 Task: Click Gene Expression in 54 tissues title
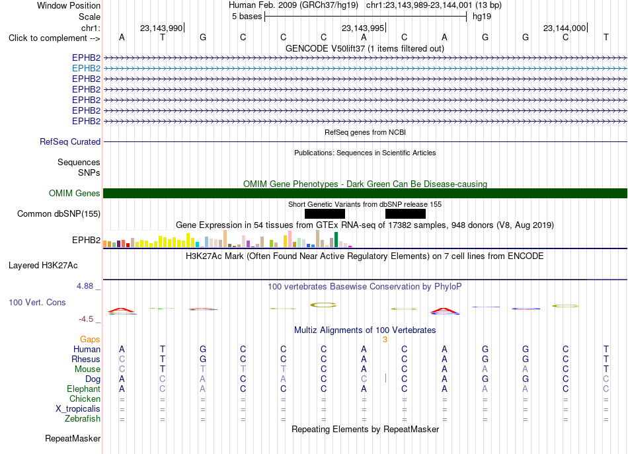click(x=365, y=225)
